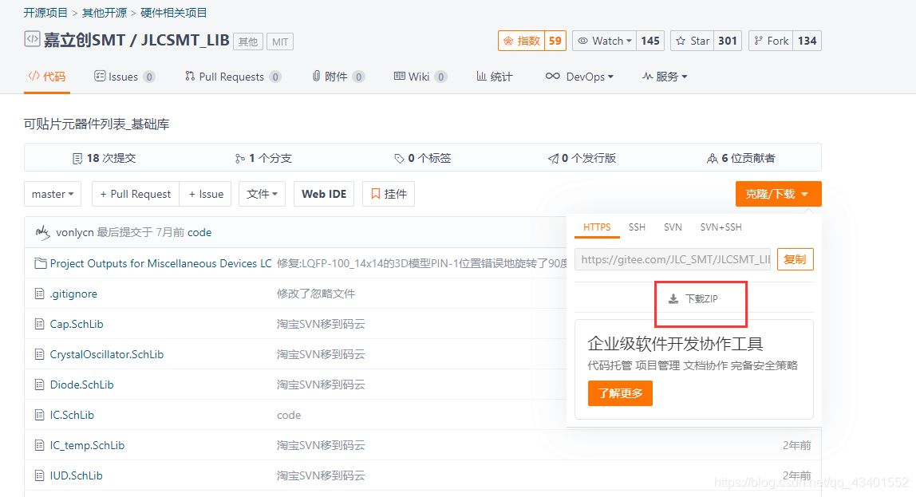Click the 下载ZIP link
This screenshot has height=497, width=916.
(693, 299)
